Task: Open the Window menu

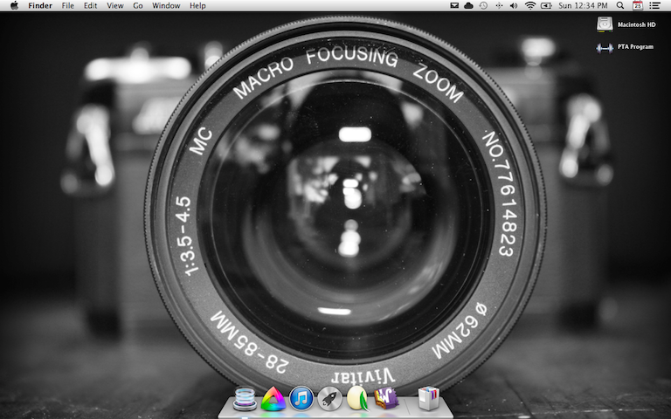Action: click(166, 5)
